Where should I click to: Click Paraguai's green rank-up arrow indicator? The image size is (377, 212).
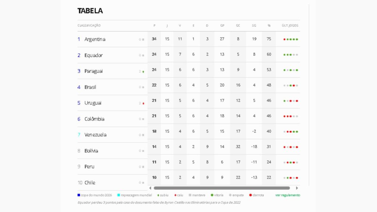pos(143,72)
